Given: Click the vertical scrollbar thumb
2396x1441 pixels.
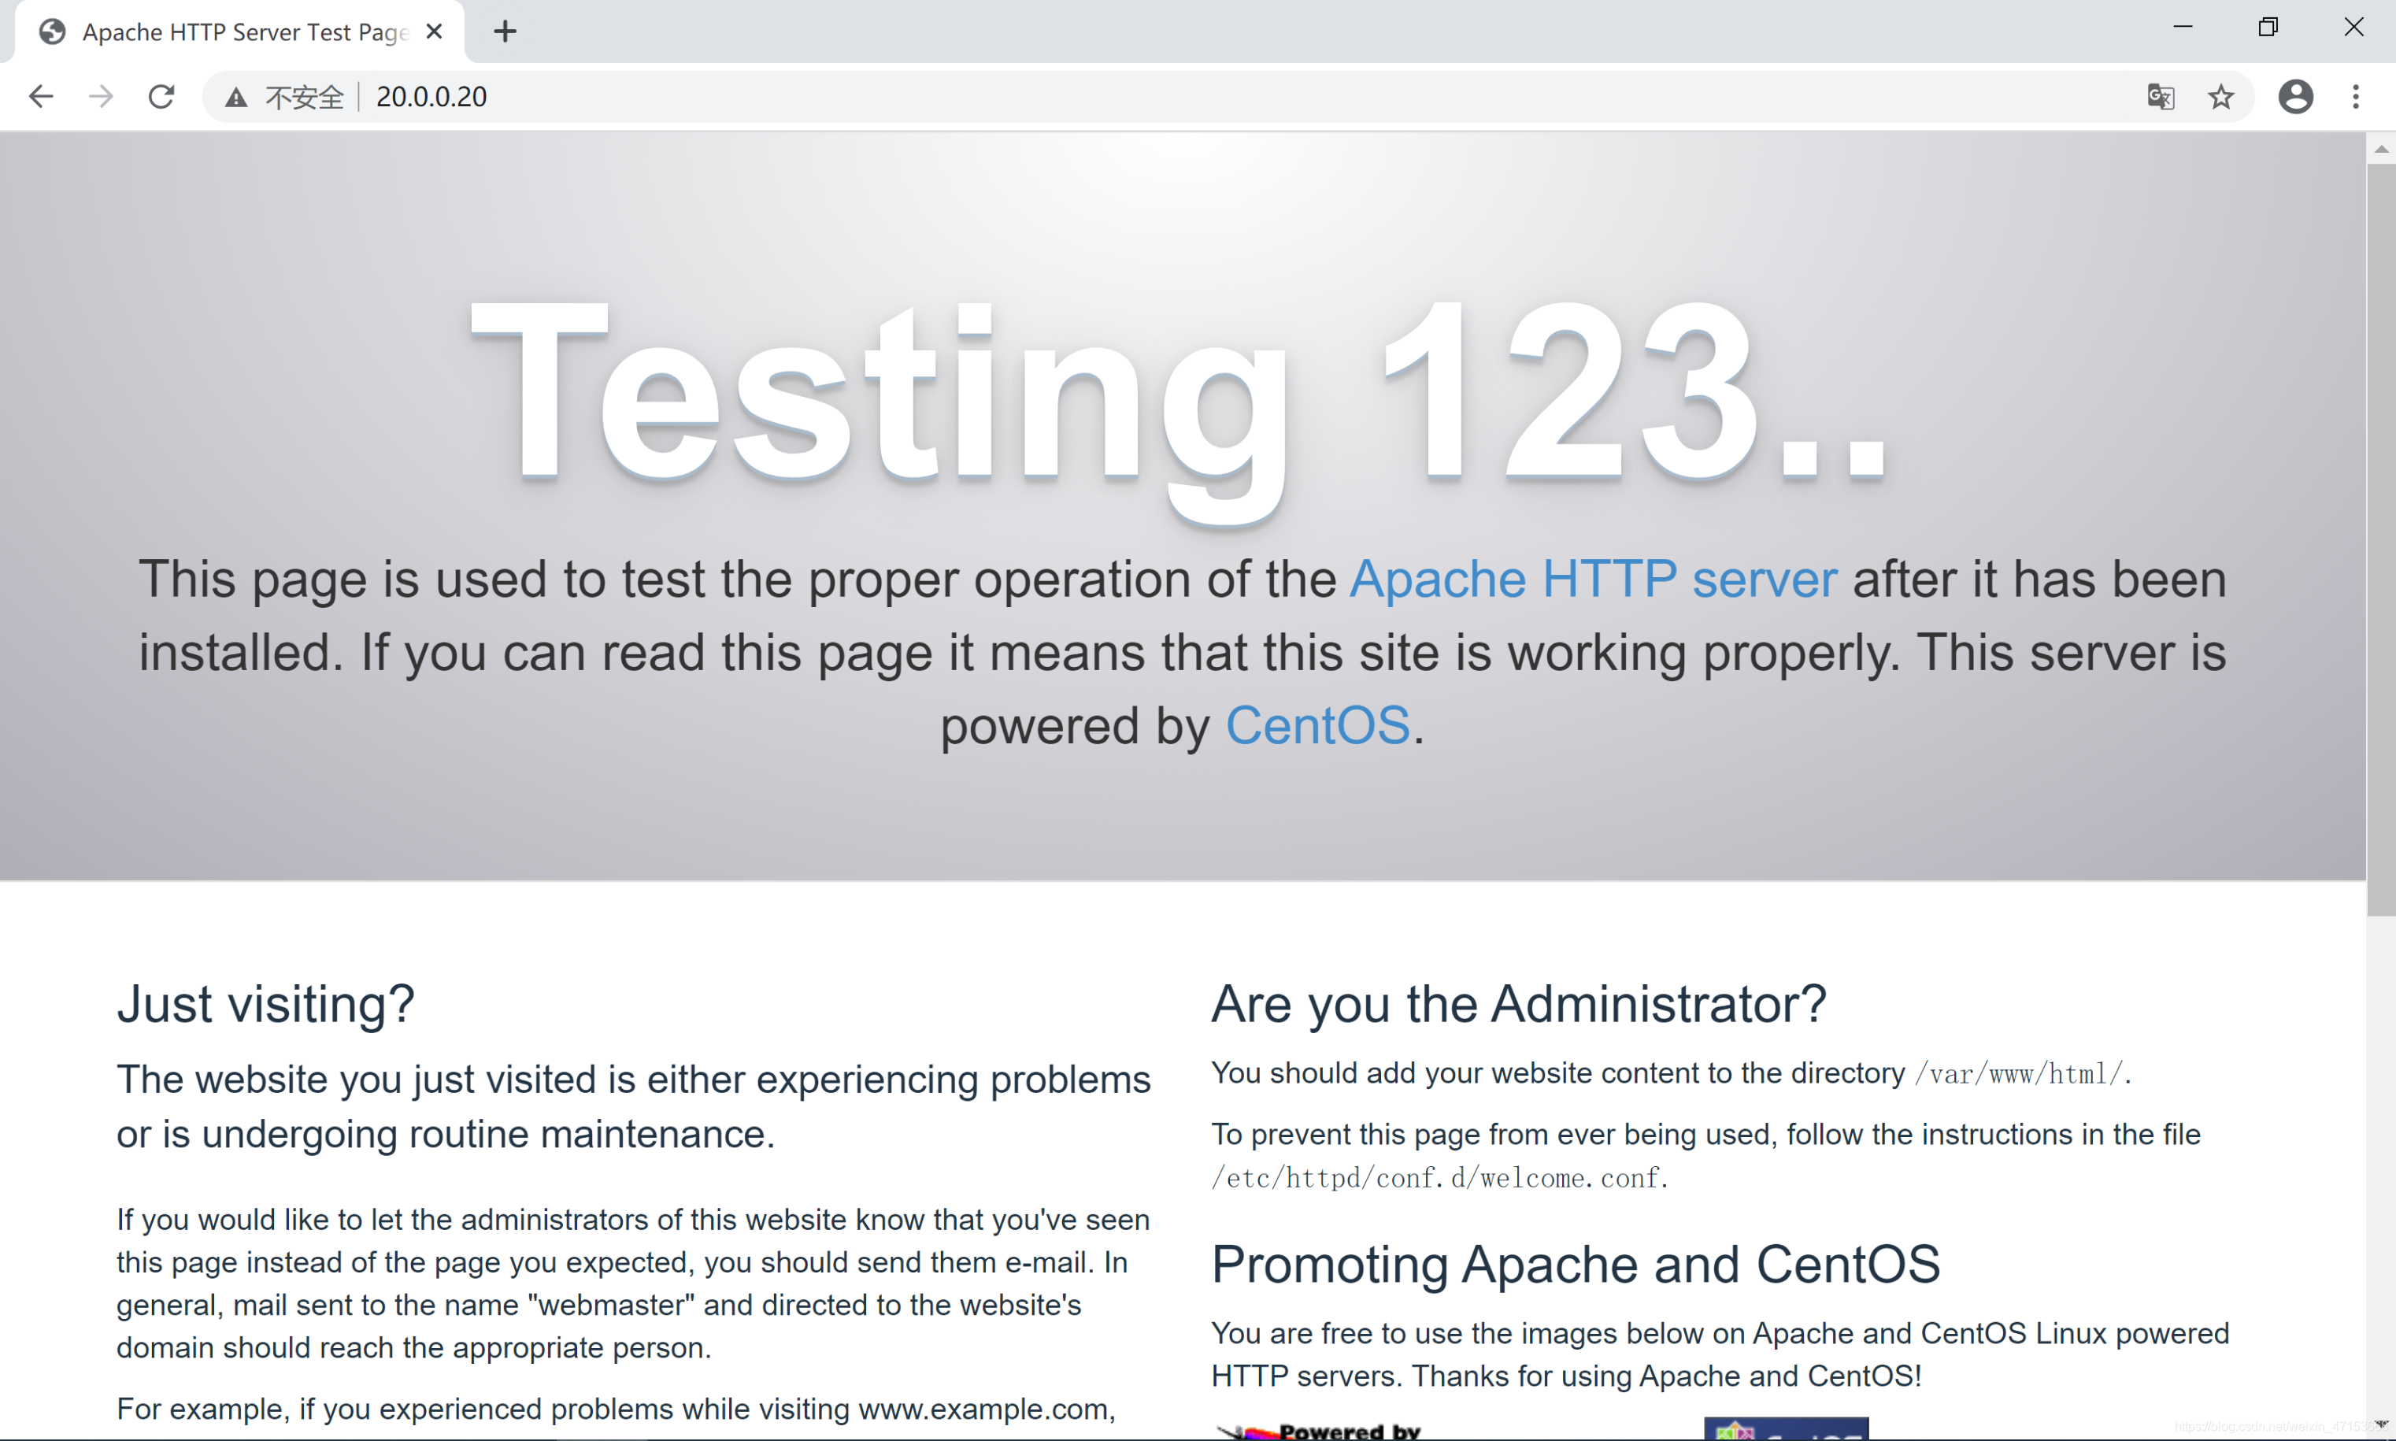Looking at the screenshot, I should (x=2380, y=539).
